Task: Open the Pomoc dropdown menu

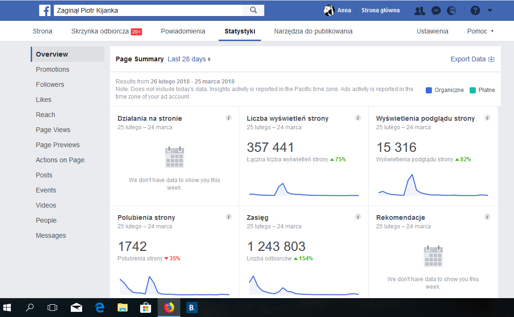Action: [x=480, y=32]
